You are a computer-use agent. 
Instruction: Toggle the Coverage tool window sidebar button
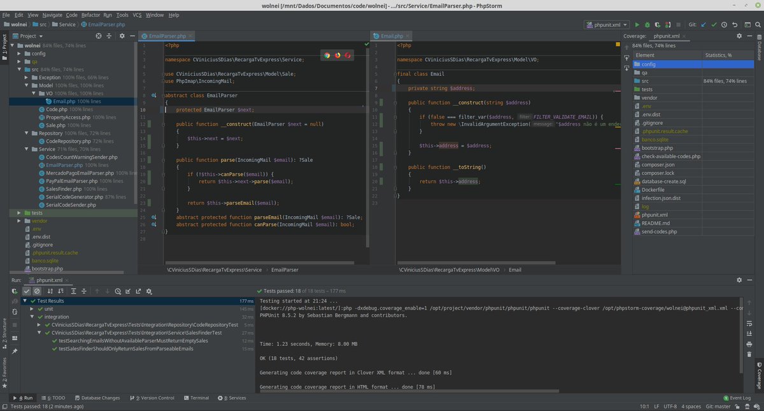pos(759,376)
